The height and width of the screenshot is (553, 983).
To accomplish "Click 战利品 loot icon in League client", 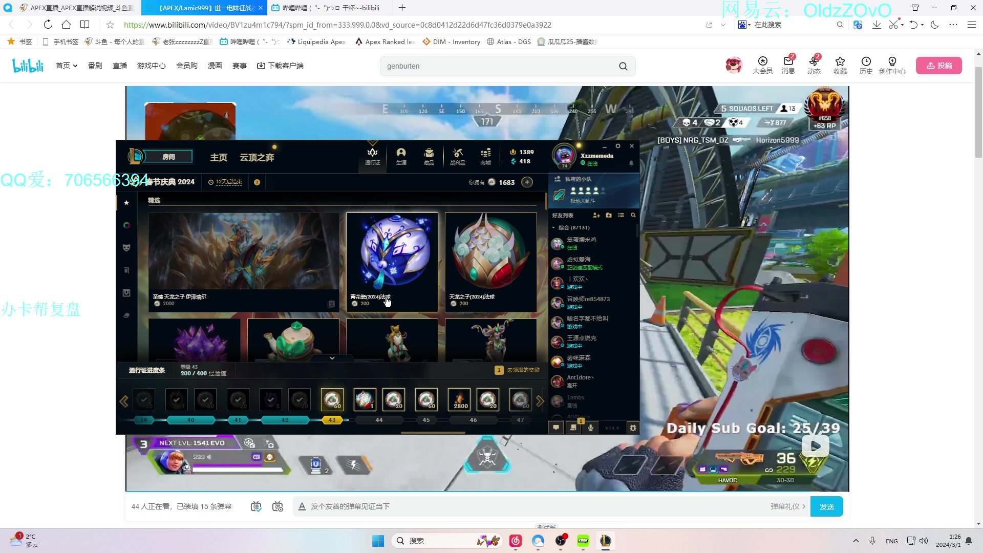I will 458,156.
